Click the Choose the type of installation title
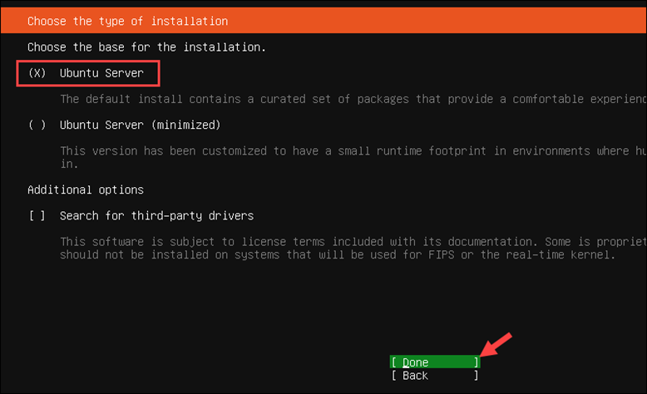647x394 pixels. pyautogui.click(x=127, y=21)
